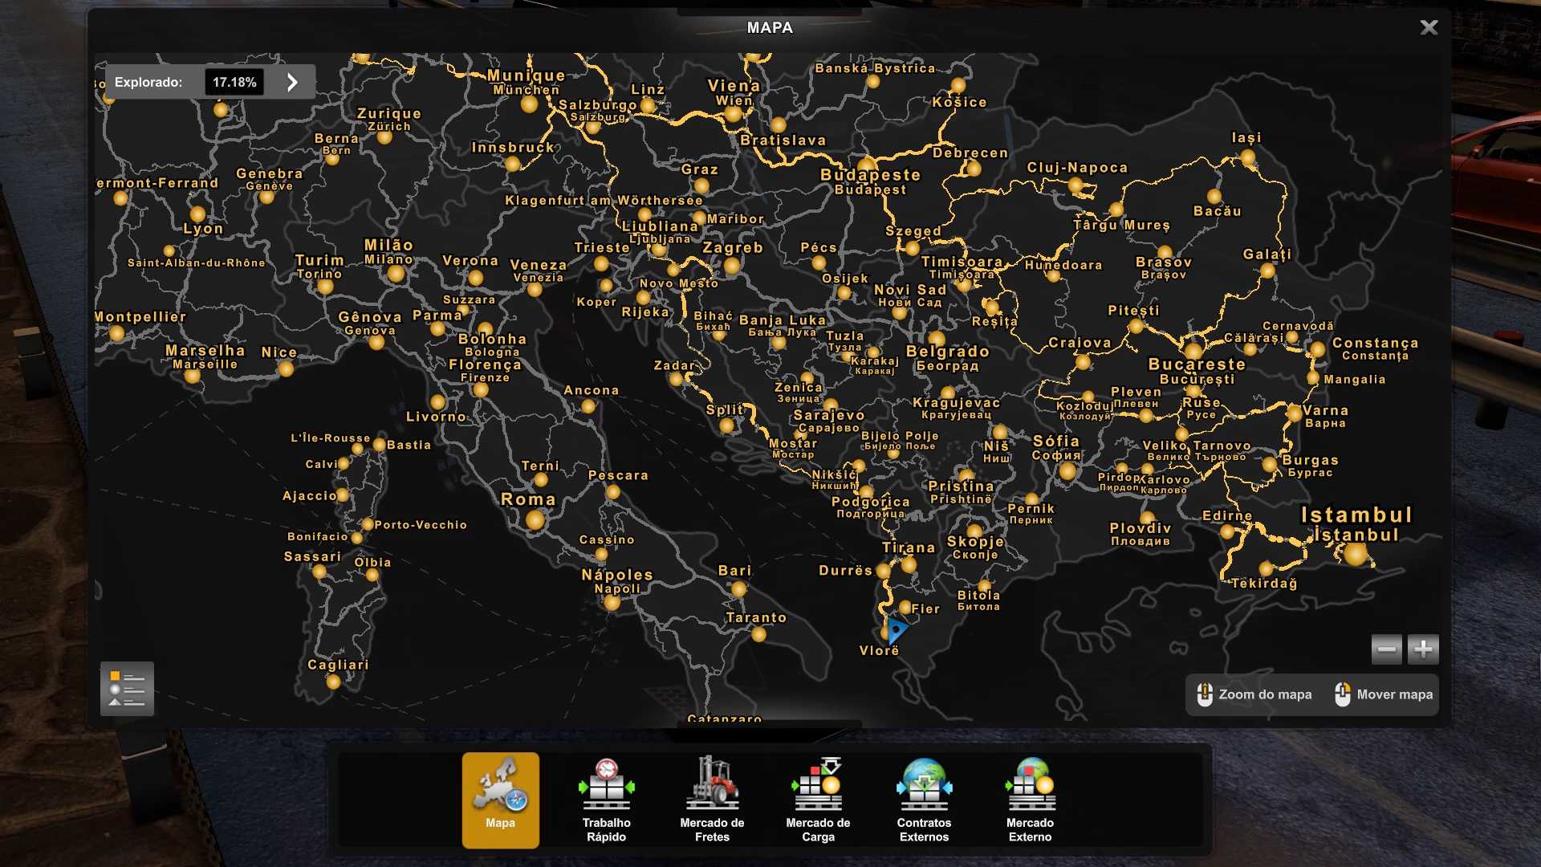The width and height of the screenshot is (1541, 867).
Task: Expand the Explorado details arrow
Action: coord(292,82)
